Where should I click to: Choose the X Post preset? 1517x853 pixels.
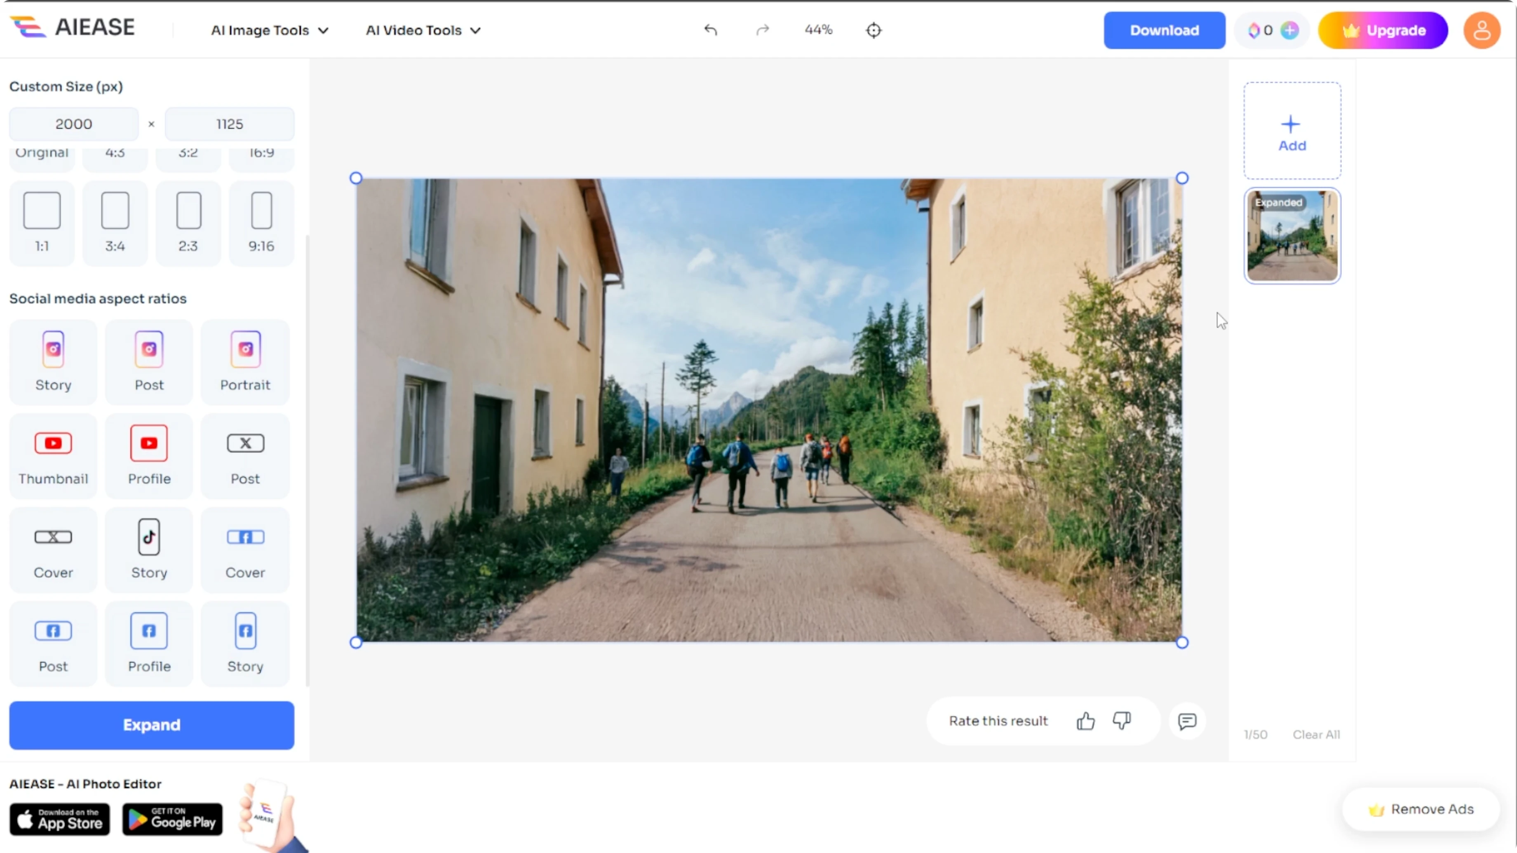click(245, 456)
